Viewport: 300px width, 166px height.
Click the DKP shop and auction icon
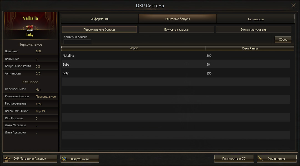point(7,159)
